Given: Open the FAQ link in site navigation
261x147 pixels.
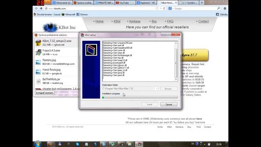Looking at the screenshot, I should [170, 21].
